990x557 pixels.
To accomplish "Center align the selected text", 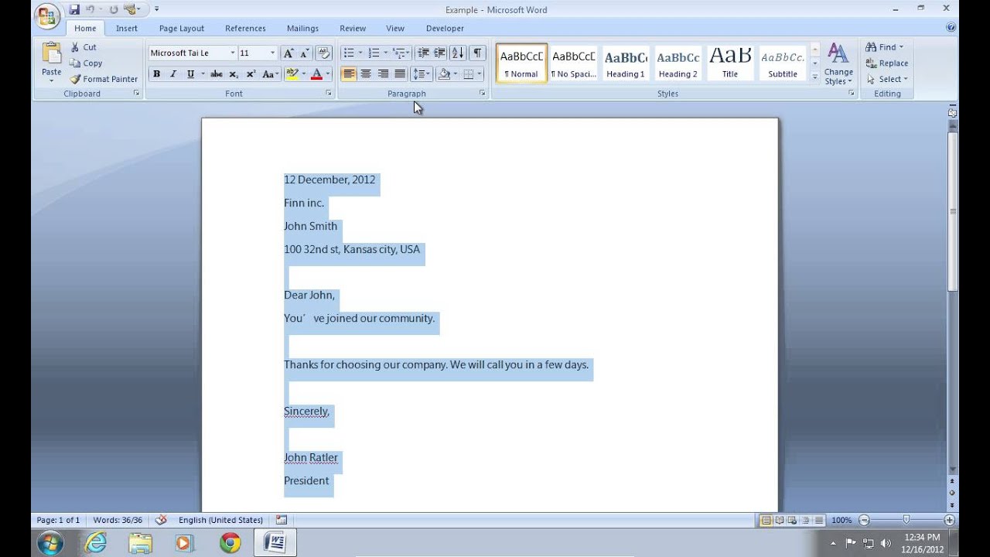I will pos(366,74).
